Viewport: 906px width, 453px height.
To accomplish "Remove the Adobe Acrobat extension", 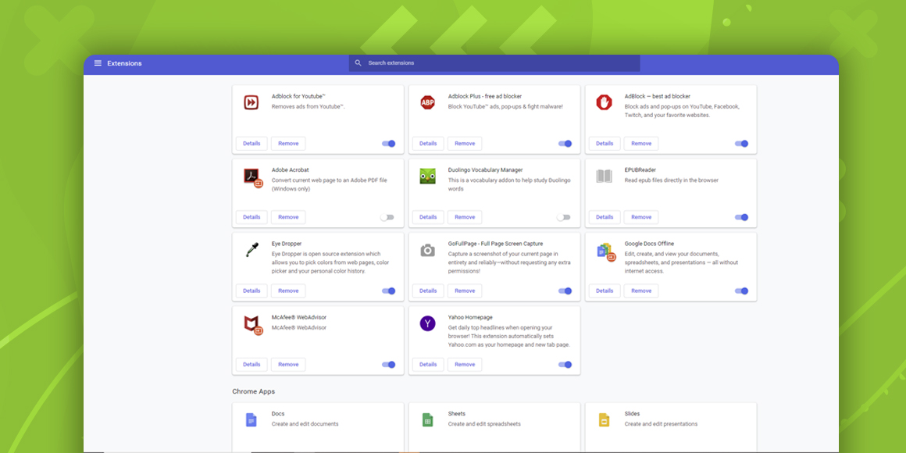I will click(288, 217).
